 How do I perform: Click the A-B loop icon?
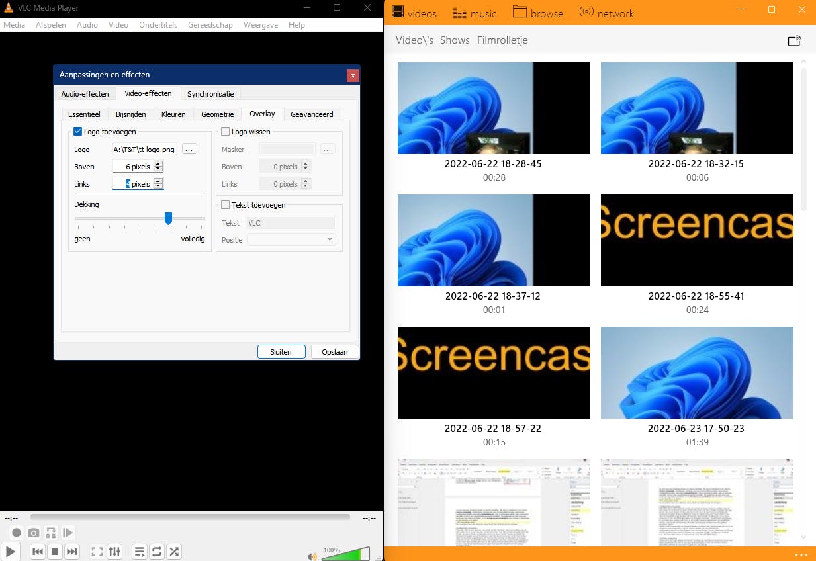(x=51, y=533)
